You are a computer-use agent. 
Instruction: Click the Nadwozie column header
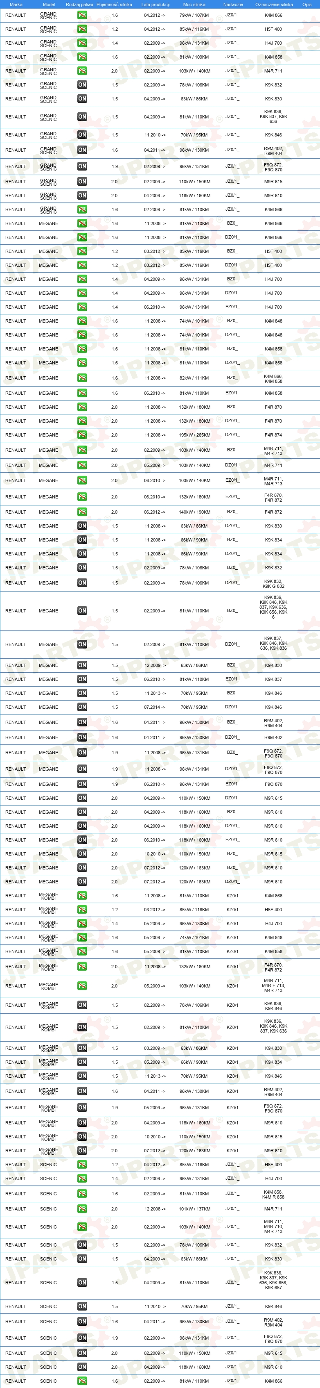pos(233,5)
